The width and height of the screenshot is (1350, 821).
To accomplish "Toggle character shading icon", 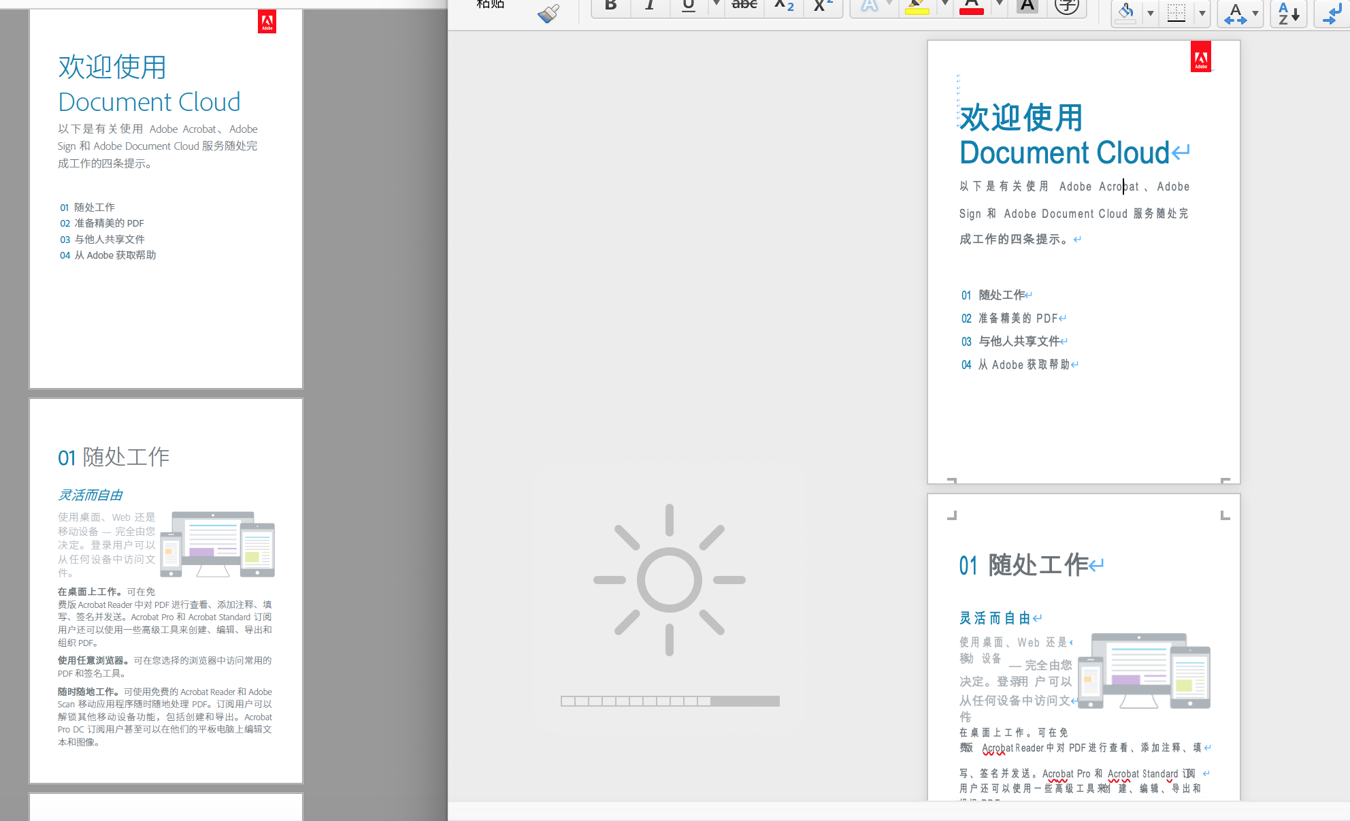I will click(x=1027, y=6).
